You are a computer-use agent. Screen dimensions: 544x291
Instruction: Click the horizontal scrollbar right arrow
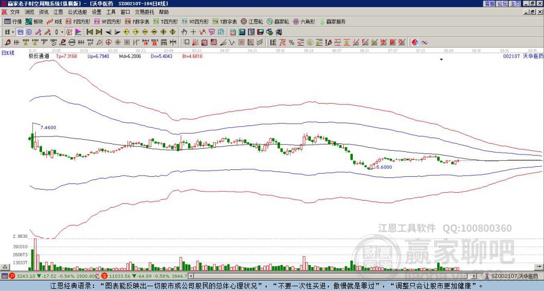474,276
